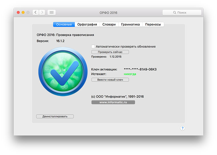Open the Орфография tab

pyautogui.click(x=87, y=25)
